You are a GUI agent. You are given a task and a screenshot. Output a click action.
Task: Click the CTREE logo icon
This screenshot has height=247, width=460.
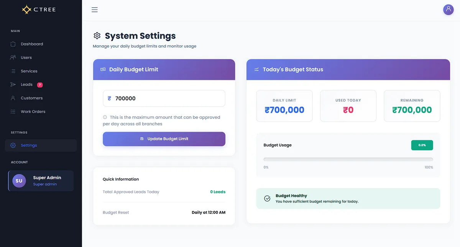pos(26,10)
